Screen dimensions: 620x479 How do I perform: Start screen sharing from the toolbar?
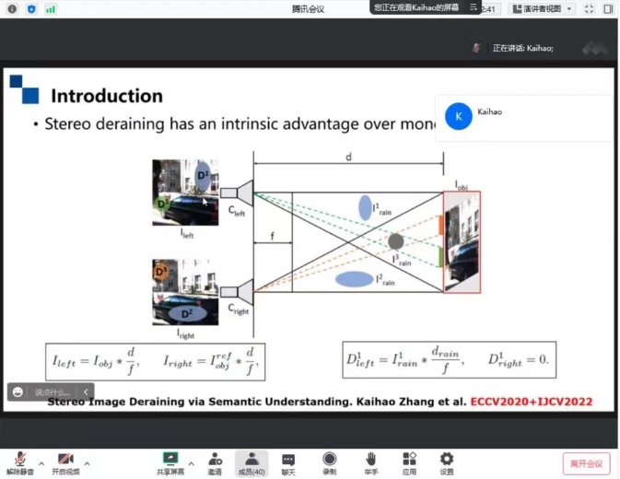(x=170, y=459)
